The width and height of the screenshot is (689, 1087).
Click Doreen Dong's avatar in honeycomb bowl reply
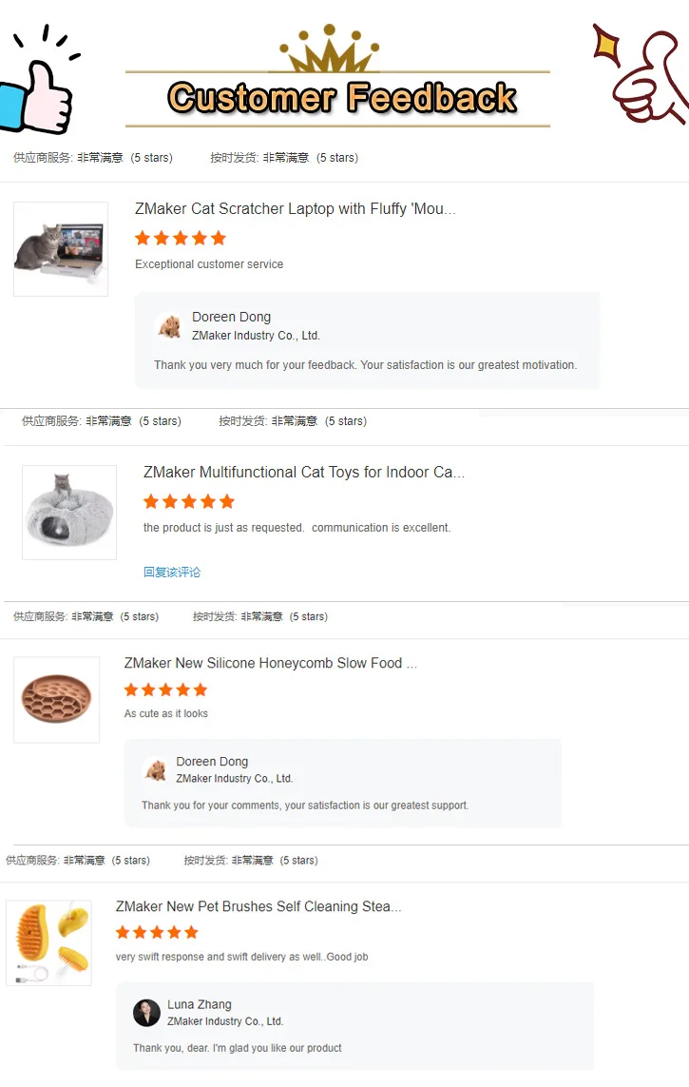(x=156, y=770)
